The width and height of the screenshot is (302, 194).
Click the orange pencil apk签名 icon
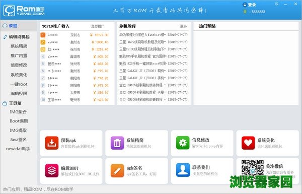click(x=117, y=170)
